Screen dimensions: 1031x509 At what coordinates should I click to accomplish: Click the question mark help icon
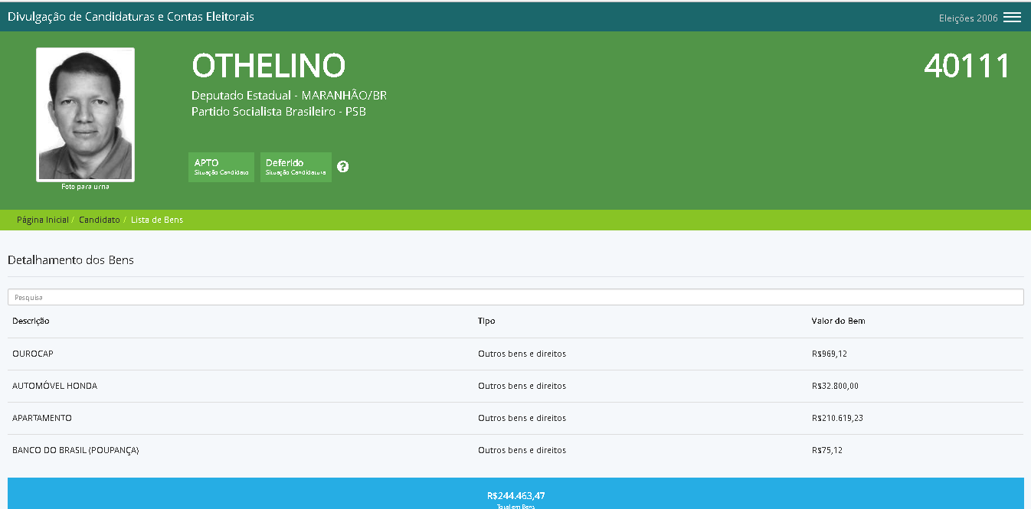pyautogui.click(x=343, y=167)
